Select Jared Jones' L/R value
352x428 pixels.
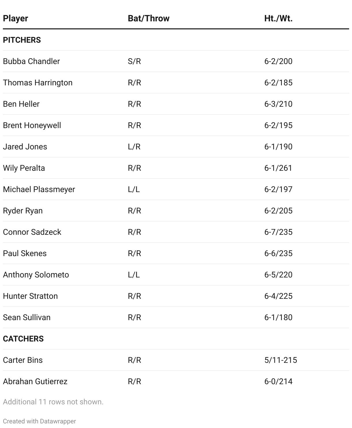[134, 147]
